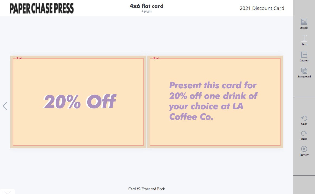This screenshot has width=315, height=194.
Task: Open Preview with the play icon
Action: pyautogui.click(x=304, y=149)
